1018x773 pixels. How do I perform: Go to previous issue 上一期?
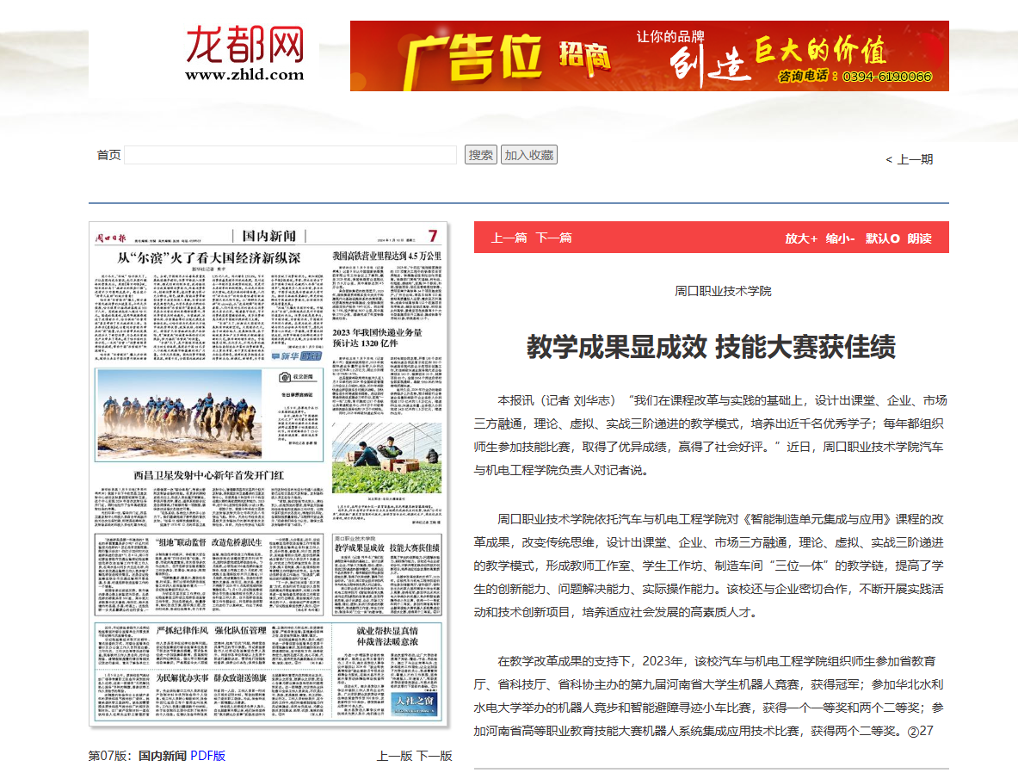click(910, 159)
